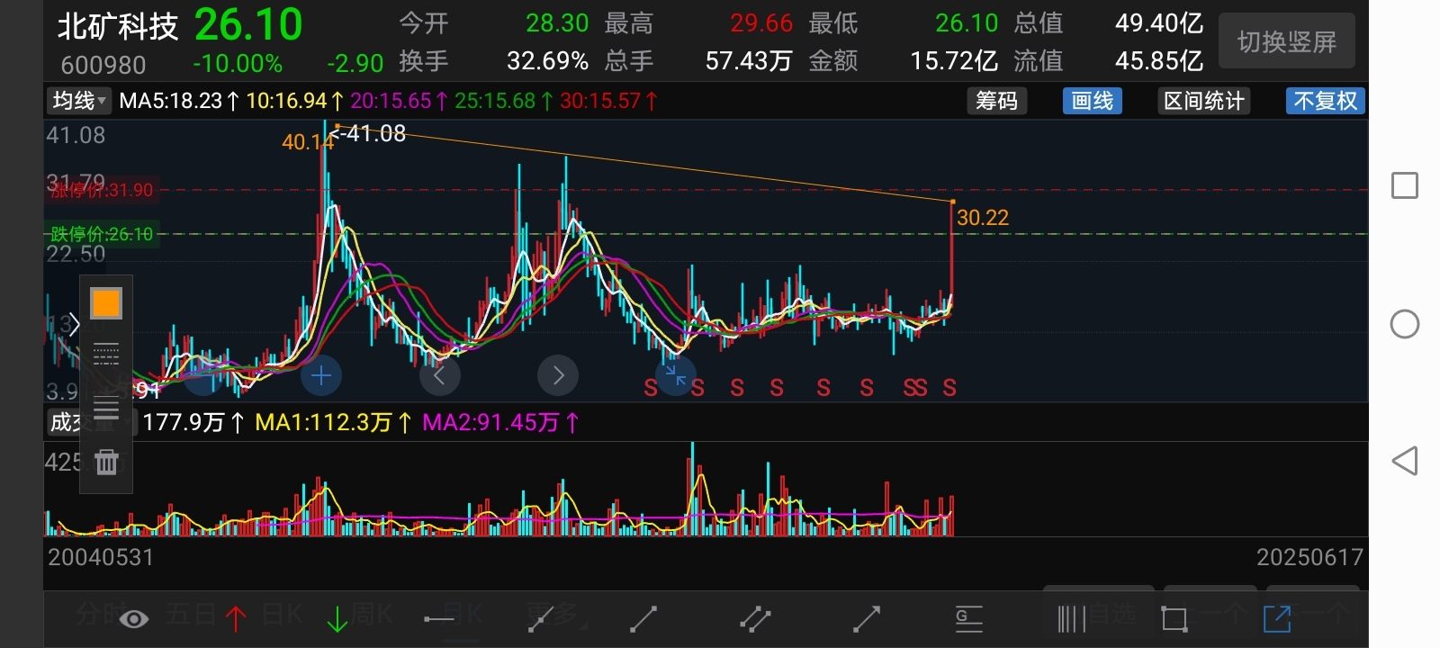Open the line thickness options
The image size is (1440, 648).
[x=106, y=408]
